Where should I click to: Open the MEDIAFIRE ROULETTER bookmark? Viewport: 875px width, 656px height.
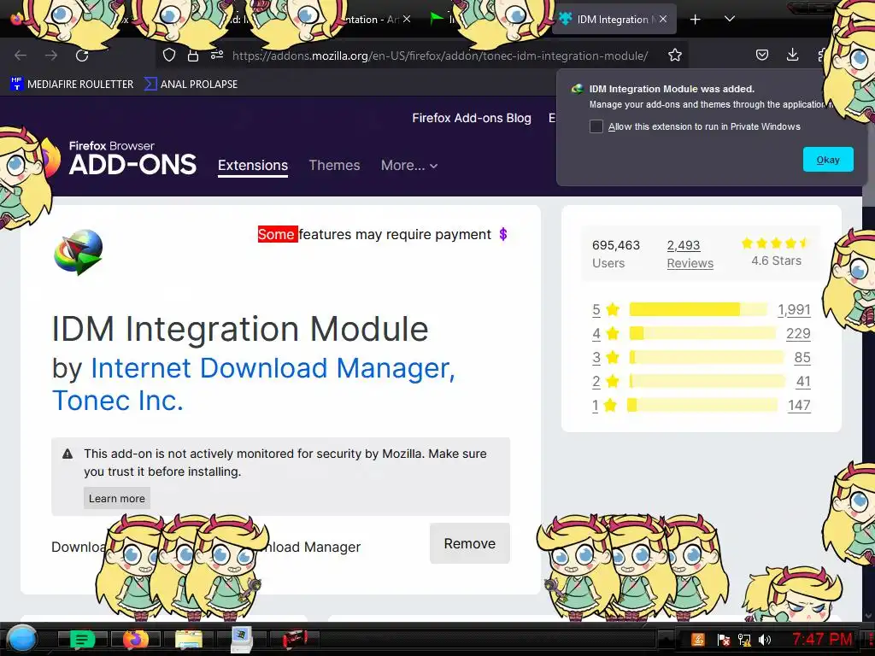(72, 85)
